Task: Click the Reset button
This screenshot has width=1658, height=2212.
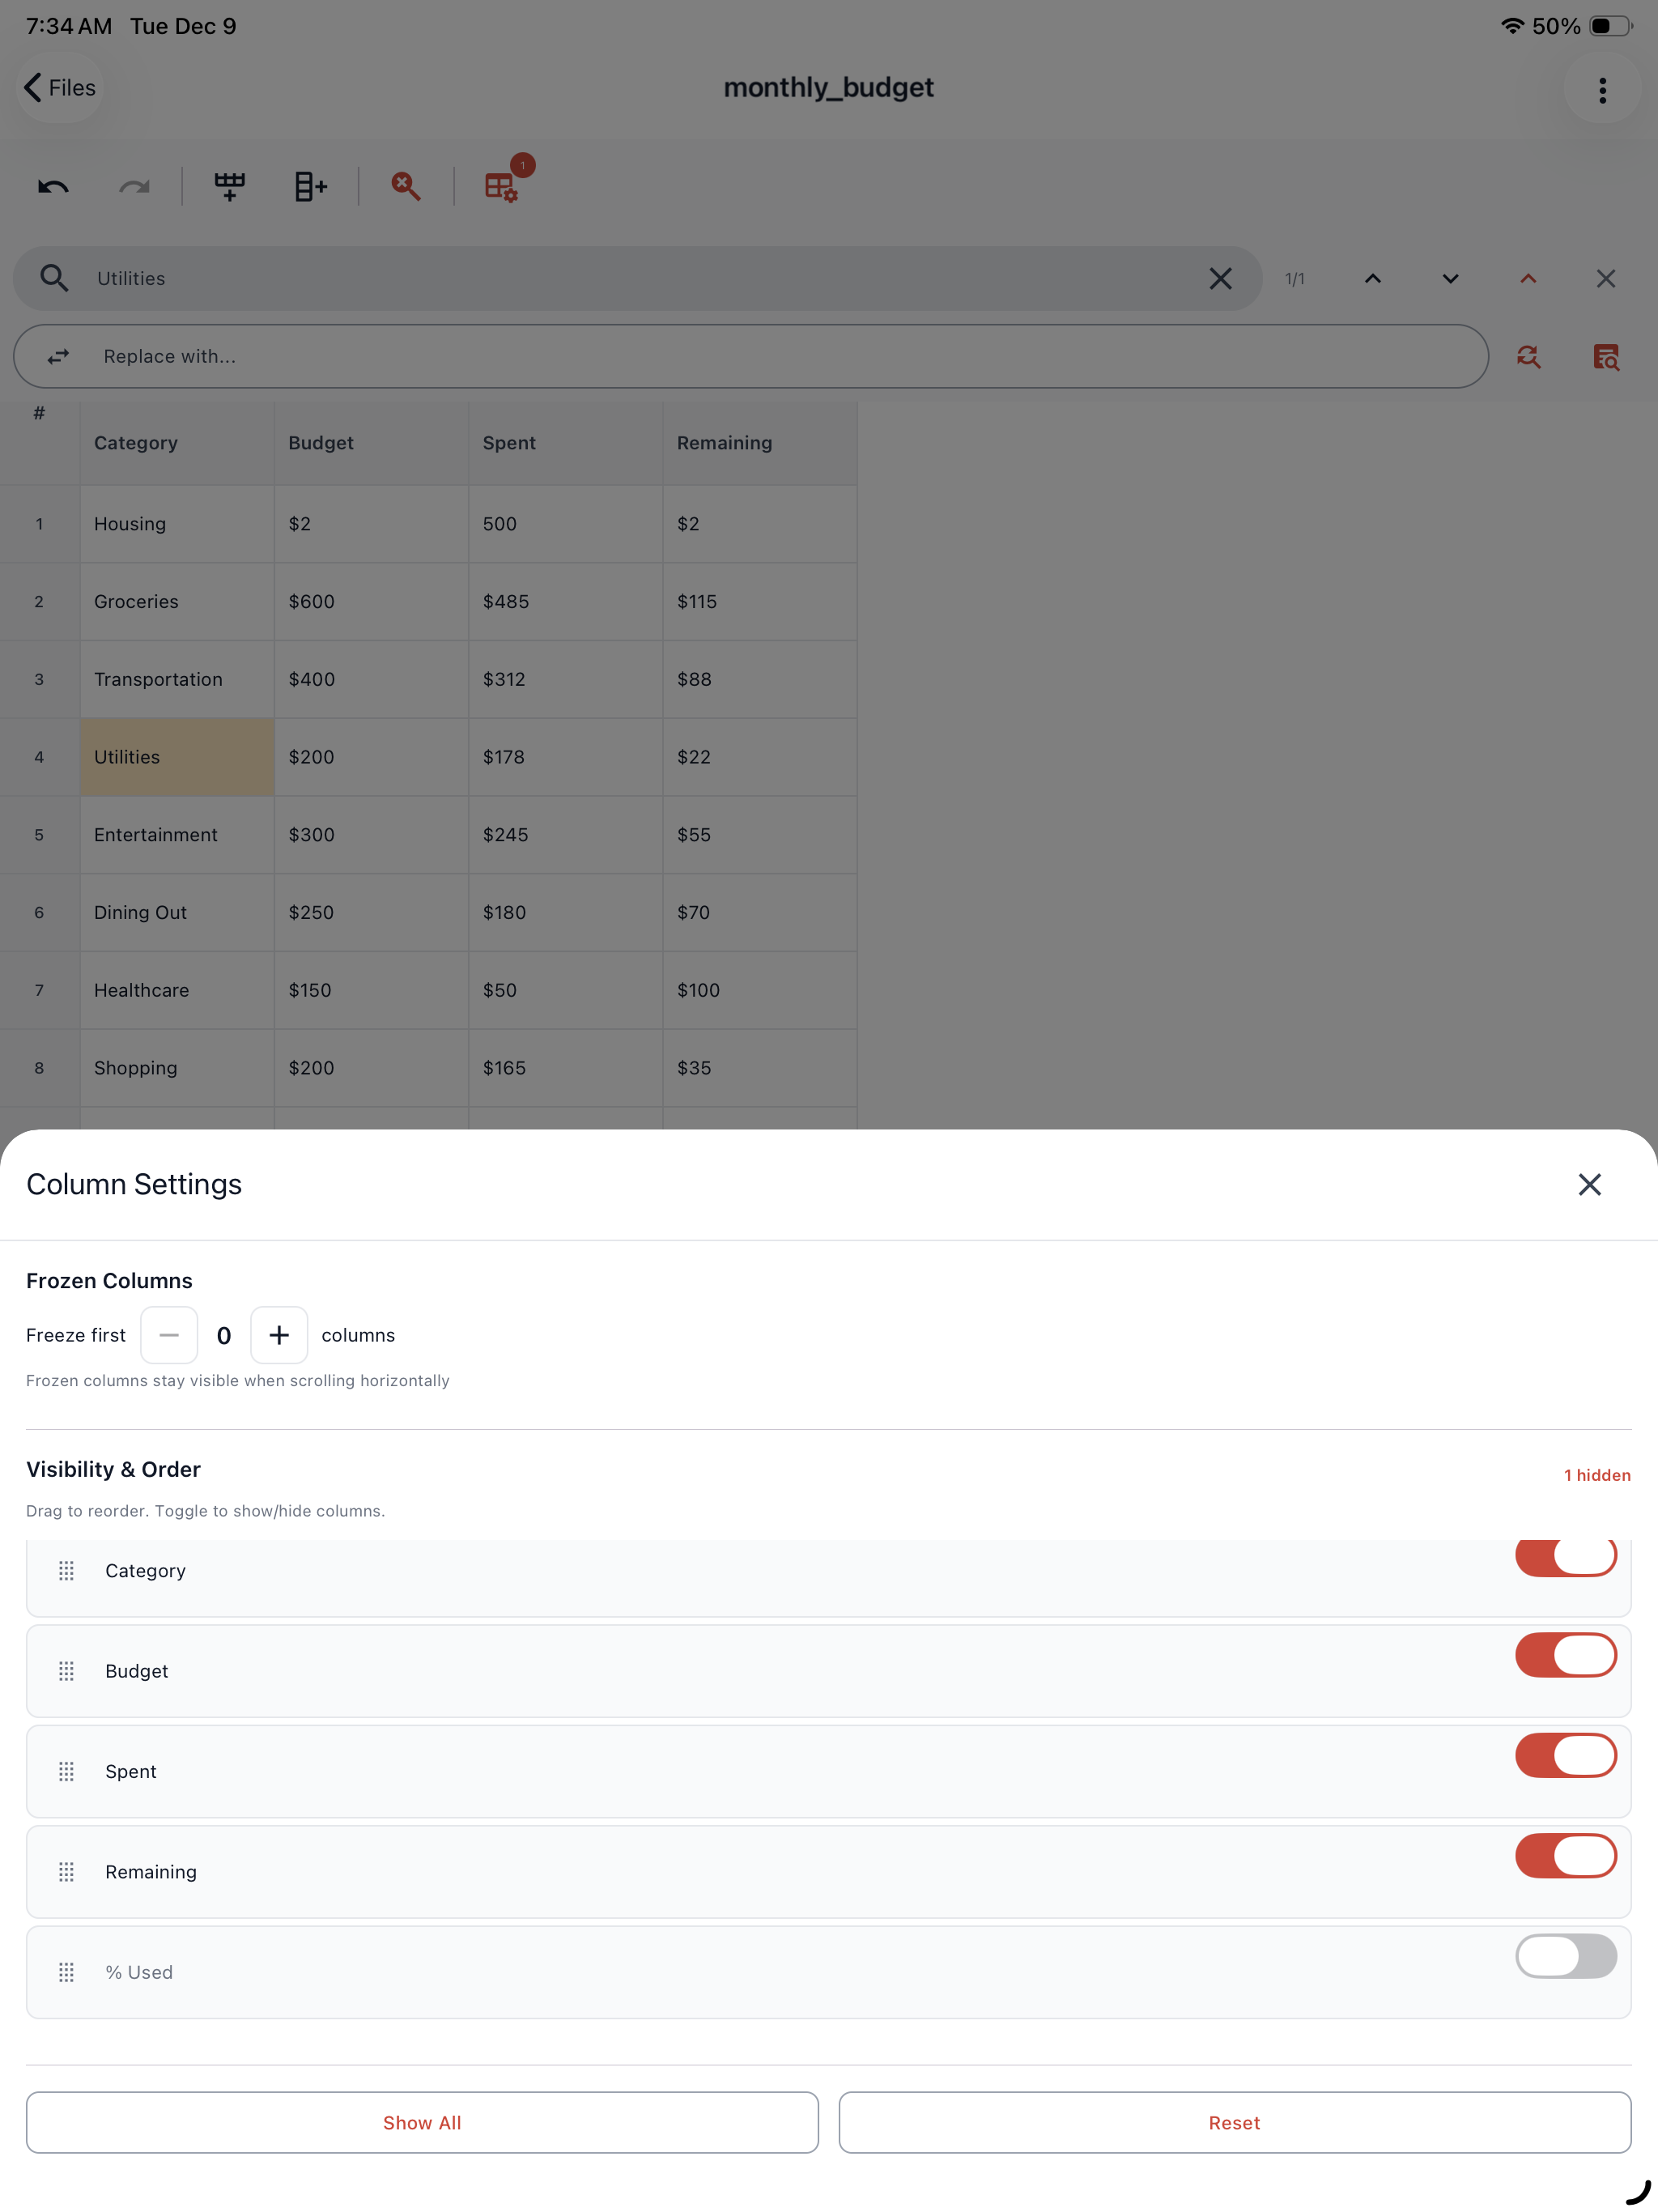Action: point(1234,2122)
